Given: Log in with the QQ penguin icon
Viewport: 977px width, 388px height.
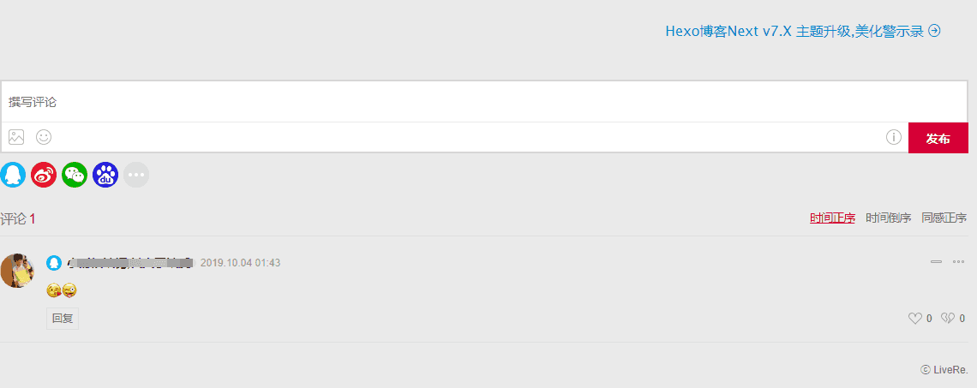Looking at the screenshot, I should [12, 175].
